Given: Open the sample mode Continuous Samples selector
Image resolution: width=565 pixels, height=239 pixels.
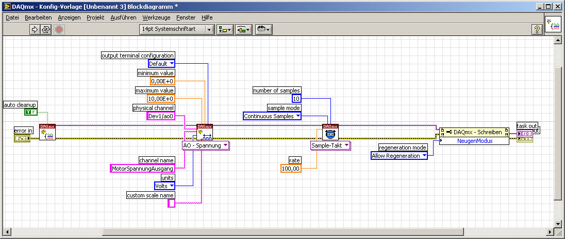Looking at the screenshot, I should coord(272,116).
